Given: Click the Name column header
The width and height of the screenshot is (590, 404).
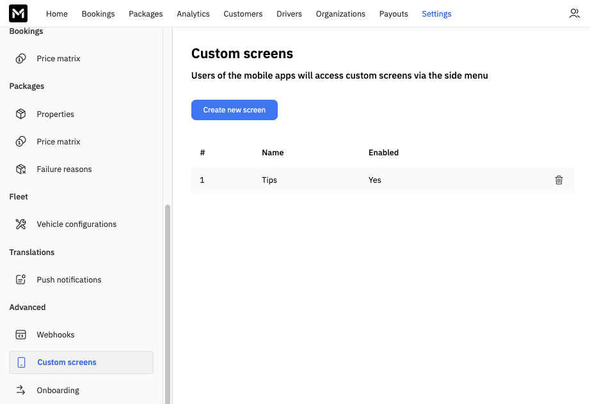Looking at the screenshot, I should coord(273,153).
